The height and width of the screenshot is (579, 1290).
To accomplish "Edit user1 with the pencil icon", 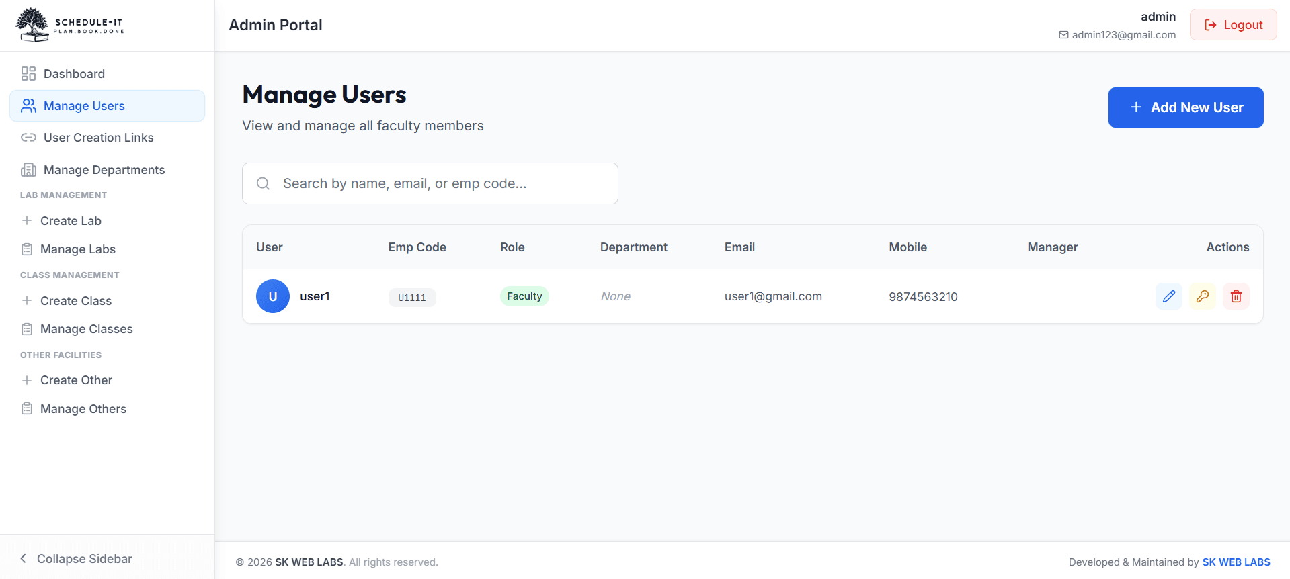I will pos(1168,296).
